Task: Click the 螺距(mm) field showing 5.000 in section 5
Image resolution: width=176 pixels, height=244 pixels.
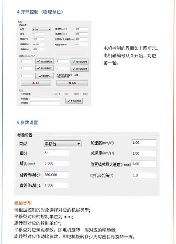Action: pyautogui.click(x=56, y=163)
